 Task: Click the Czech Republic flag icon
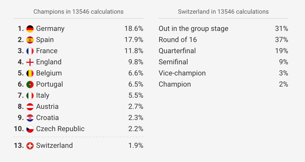(x=30, y=129)
